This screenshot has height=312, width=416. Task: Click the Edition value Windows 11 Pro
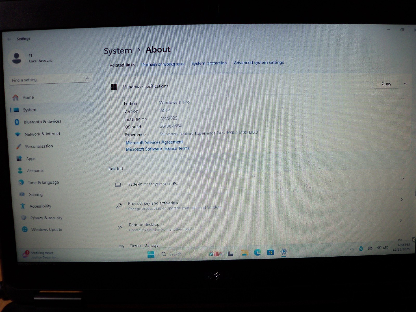pyautogui.click(x=174, y=102)
